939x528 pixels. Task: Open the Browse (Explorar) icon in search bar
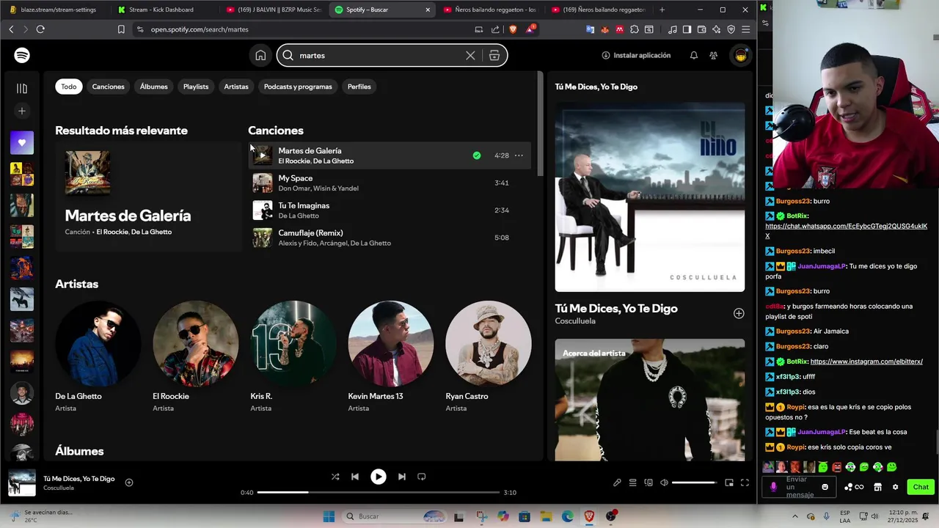coord(494,55)
